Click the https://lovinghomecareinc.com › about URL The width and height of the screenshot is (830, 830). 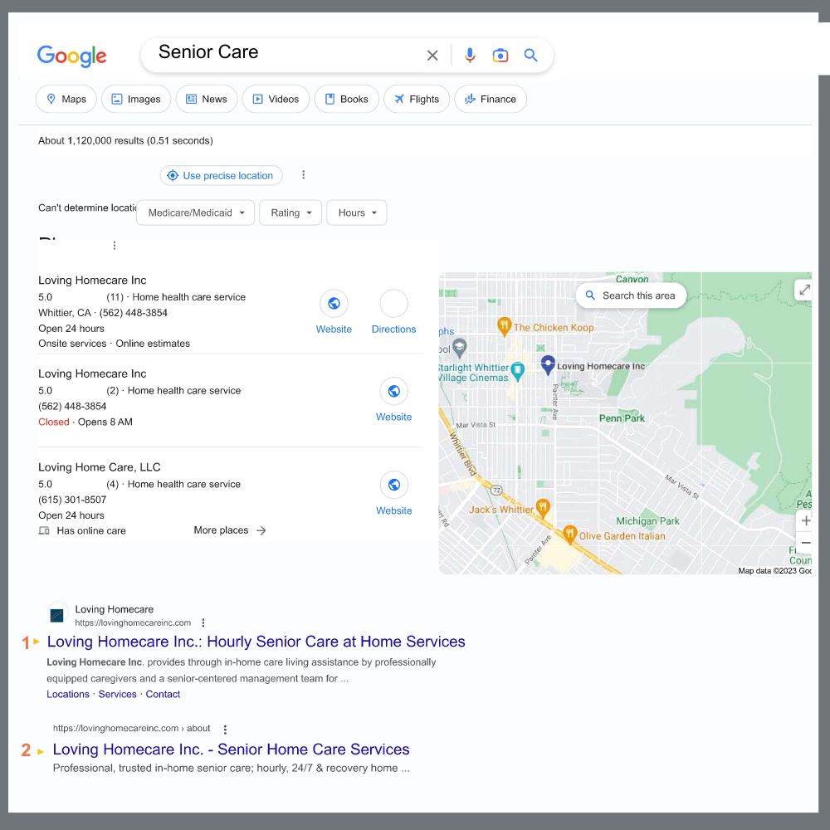131,729
